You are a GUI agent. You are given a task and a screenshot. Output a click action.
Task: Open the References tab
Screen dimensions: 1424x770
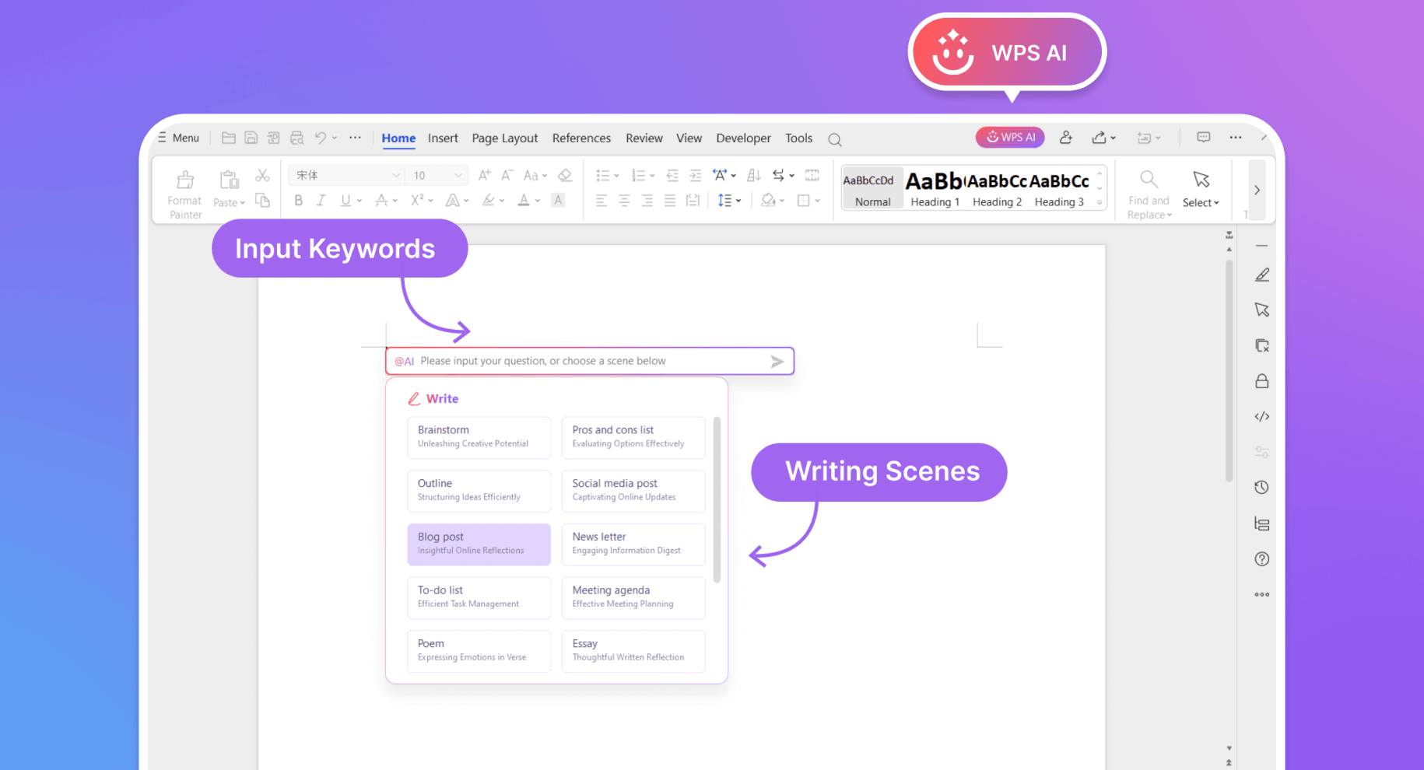[x=581, y=138]
